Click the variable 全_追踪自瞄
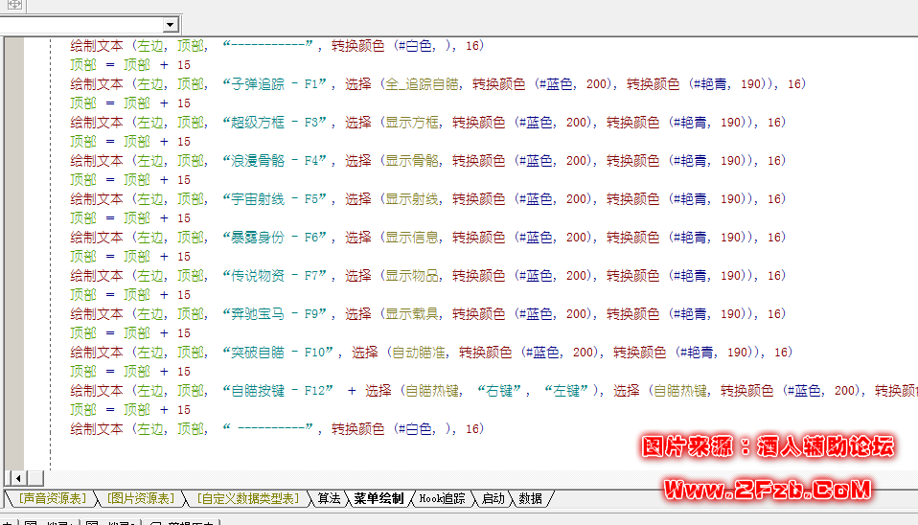The image size is (918, 525). (422, 84)
